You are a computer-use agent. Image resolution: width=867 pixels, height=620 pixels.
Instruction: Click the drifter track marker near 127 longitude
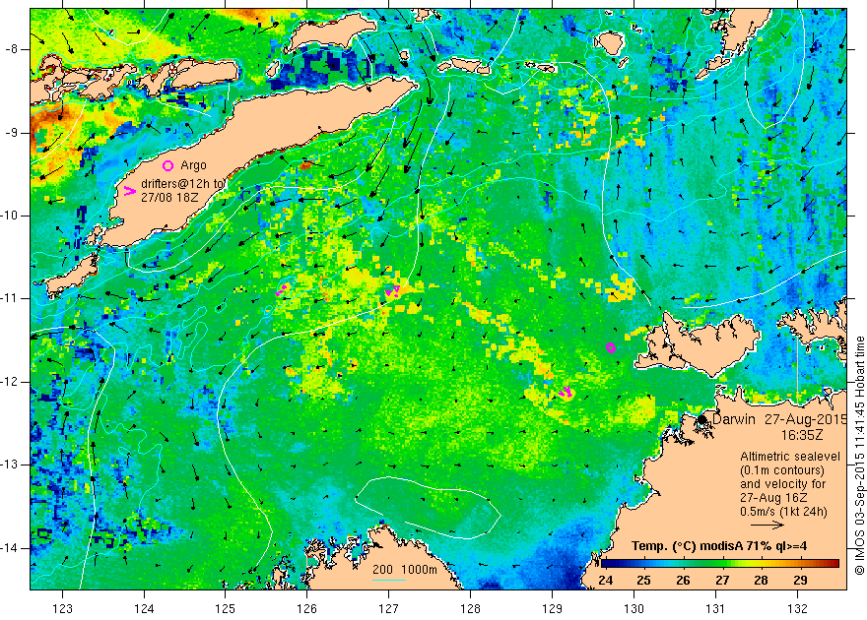pos(392,291)
